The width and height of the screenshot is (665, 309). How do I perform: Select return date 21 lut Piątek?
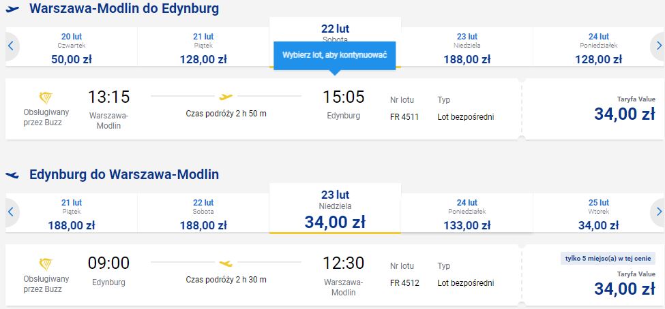(x=72, y=213)
